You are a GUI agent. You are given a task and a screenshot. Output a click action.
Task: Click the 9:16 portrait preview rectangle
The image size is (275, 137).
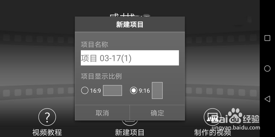[157, 90]
